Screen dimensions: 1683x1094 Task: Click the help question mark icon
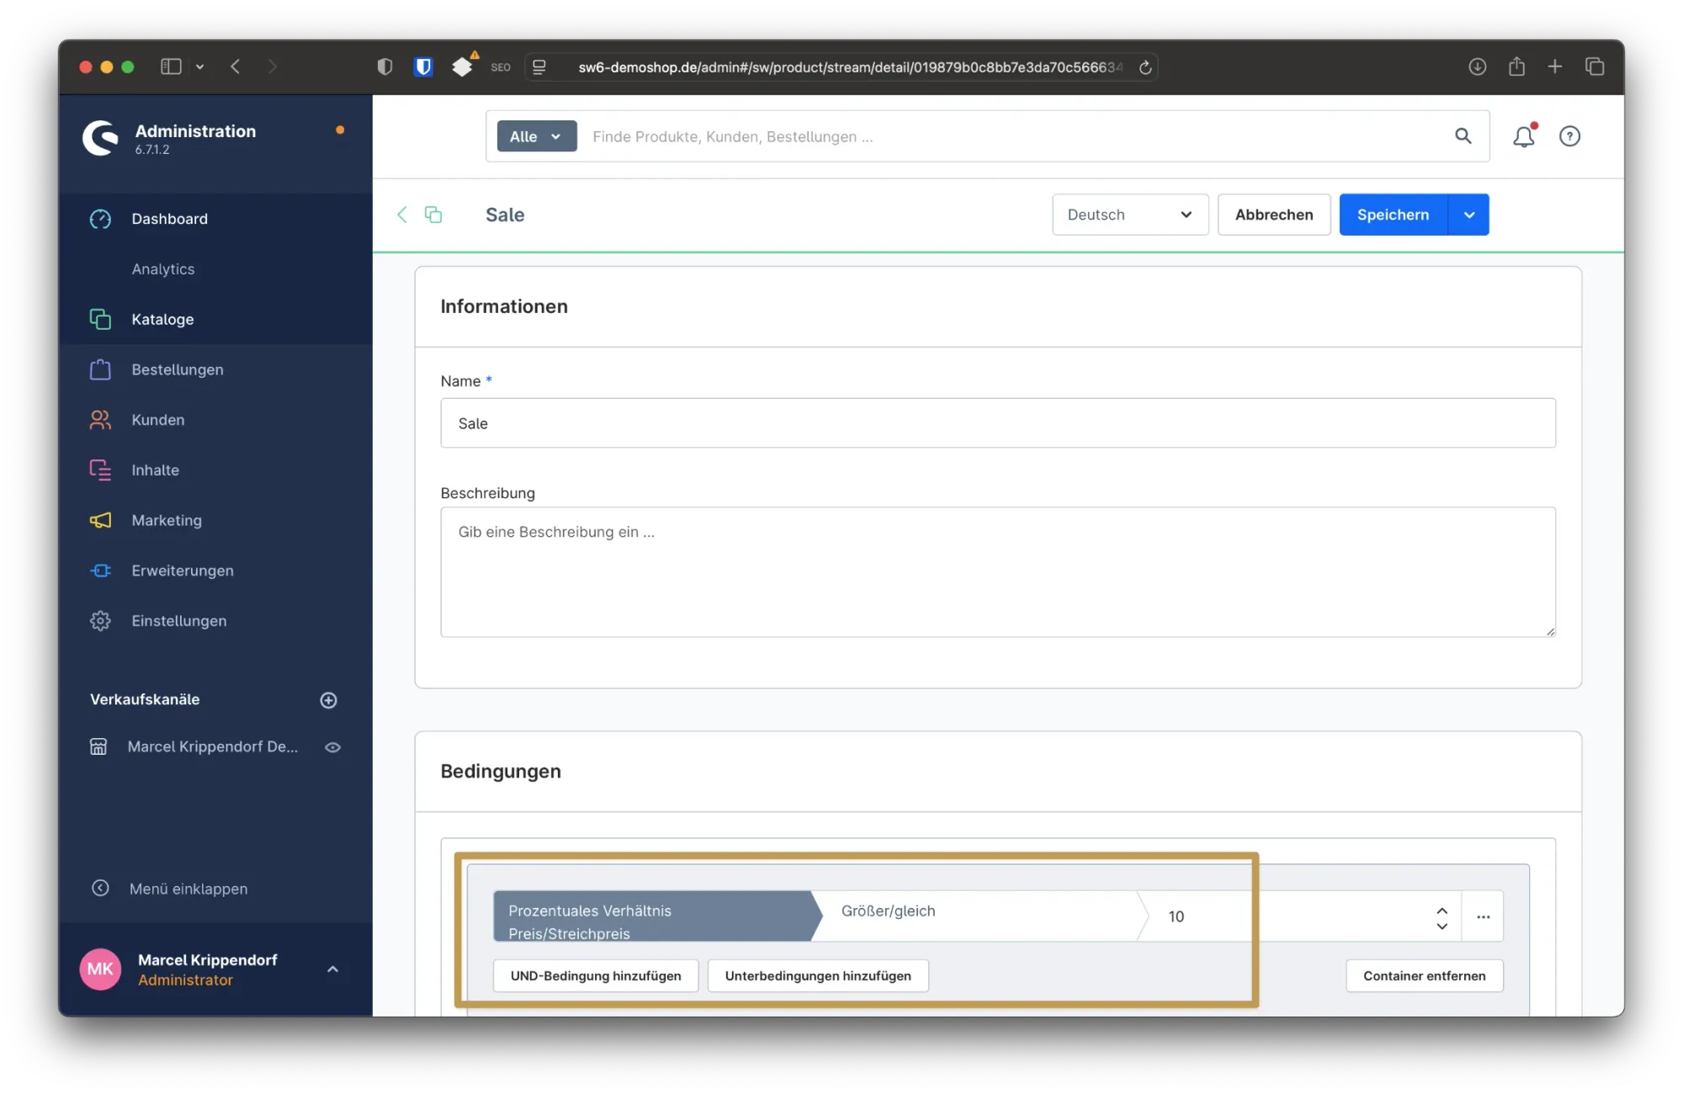click(1569, 136)
